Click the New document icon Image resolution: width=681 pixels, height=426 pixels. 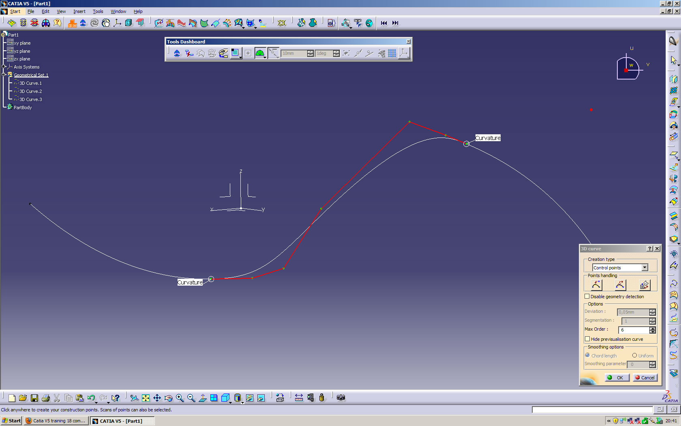12,398
